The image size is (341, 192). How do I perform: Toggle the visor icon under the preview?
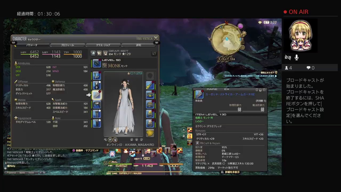tap(115, 139)
